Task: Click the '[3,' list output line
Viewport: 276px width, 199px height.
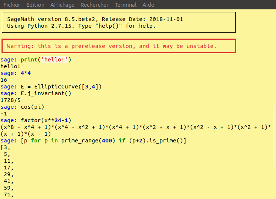Action: coord(5,147)
